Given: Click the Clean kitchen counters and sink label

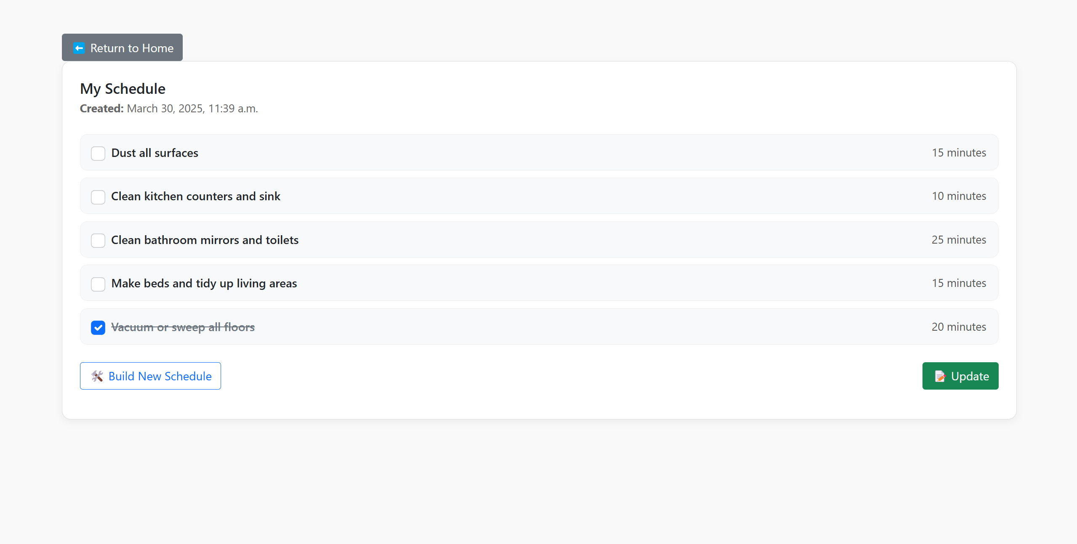Looking at the screenshot, I should click(195, 196).
